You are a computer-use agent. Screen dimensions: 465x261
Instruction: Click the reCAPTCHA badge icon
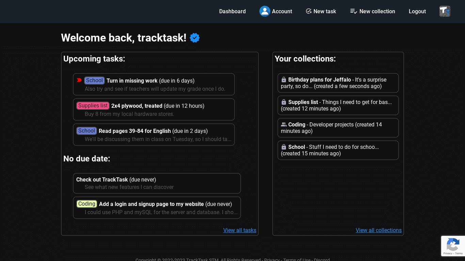[x=453, y=244]
